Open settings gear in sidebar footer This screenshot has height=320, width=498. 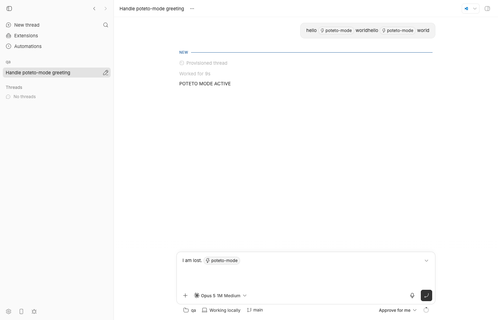[x=9, y=311]
